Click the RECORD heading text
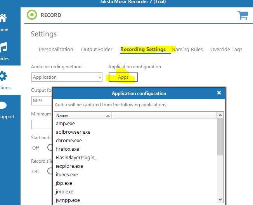Screen dimensions: 253x205 [51, 15]
